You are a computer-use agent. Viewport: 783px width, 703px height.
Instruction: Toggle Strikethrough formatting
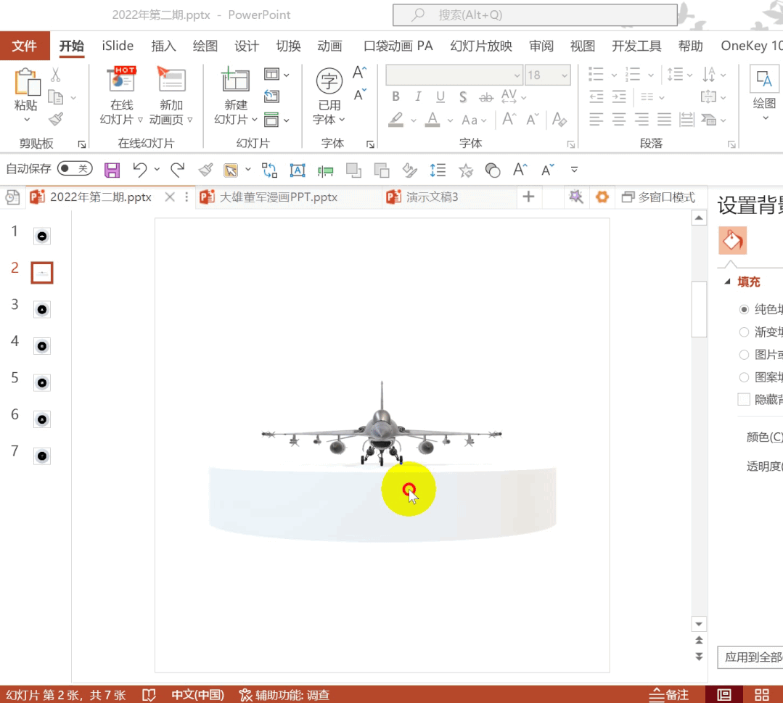(x=486, y=97)
